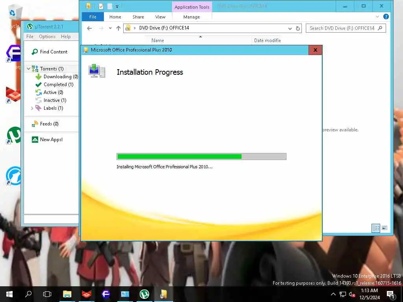
Task: Open recent locations dropdown in Explorer
Action: [110, 28]
